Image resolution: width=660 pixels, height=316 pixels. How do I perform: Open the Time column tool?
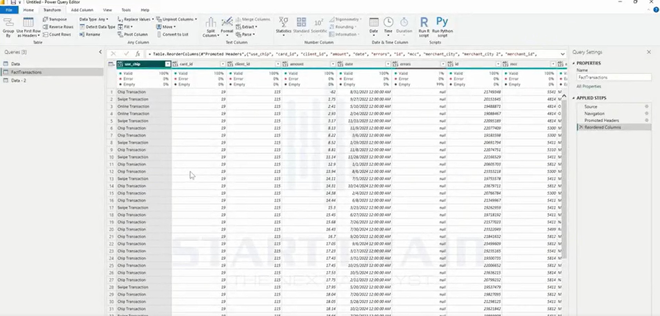tap(388, 27)
